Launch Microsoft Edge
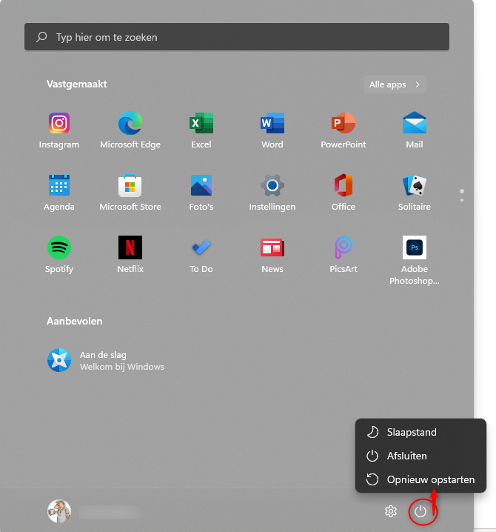 [130, 130]
